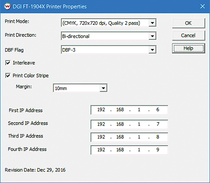Expand the Margin 10mm dropdown arrow
The height and width of the screenshot is (183, 210).
pyautogui.click(x=103, y=88)
